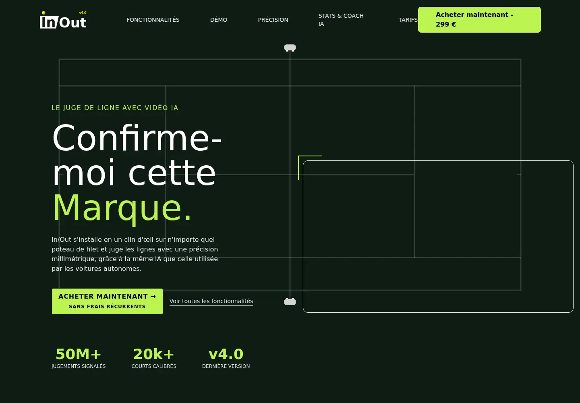Viewport: 580px width, 403px height.
Task: Click the v4.0 dernière version stat
Action: [x=226, y=358]
